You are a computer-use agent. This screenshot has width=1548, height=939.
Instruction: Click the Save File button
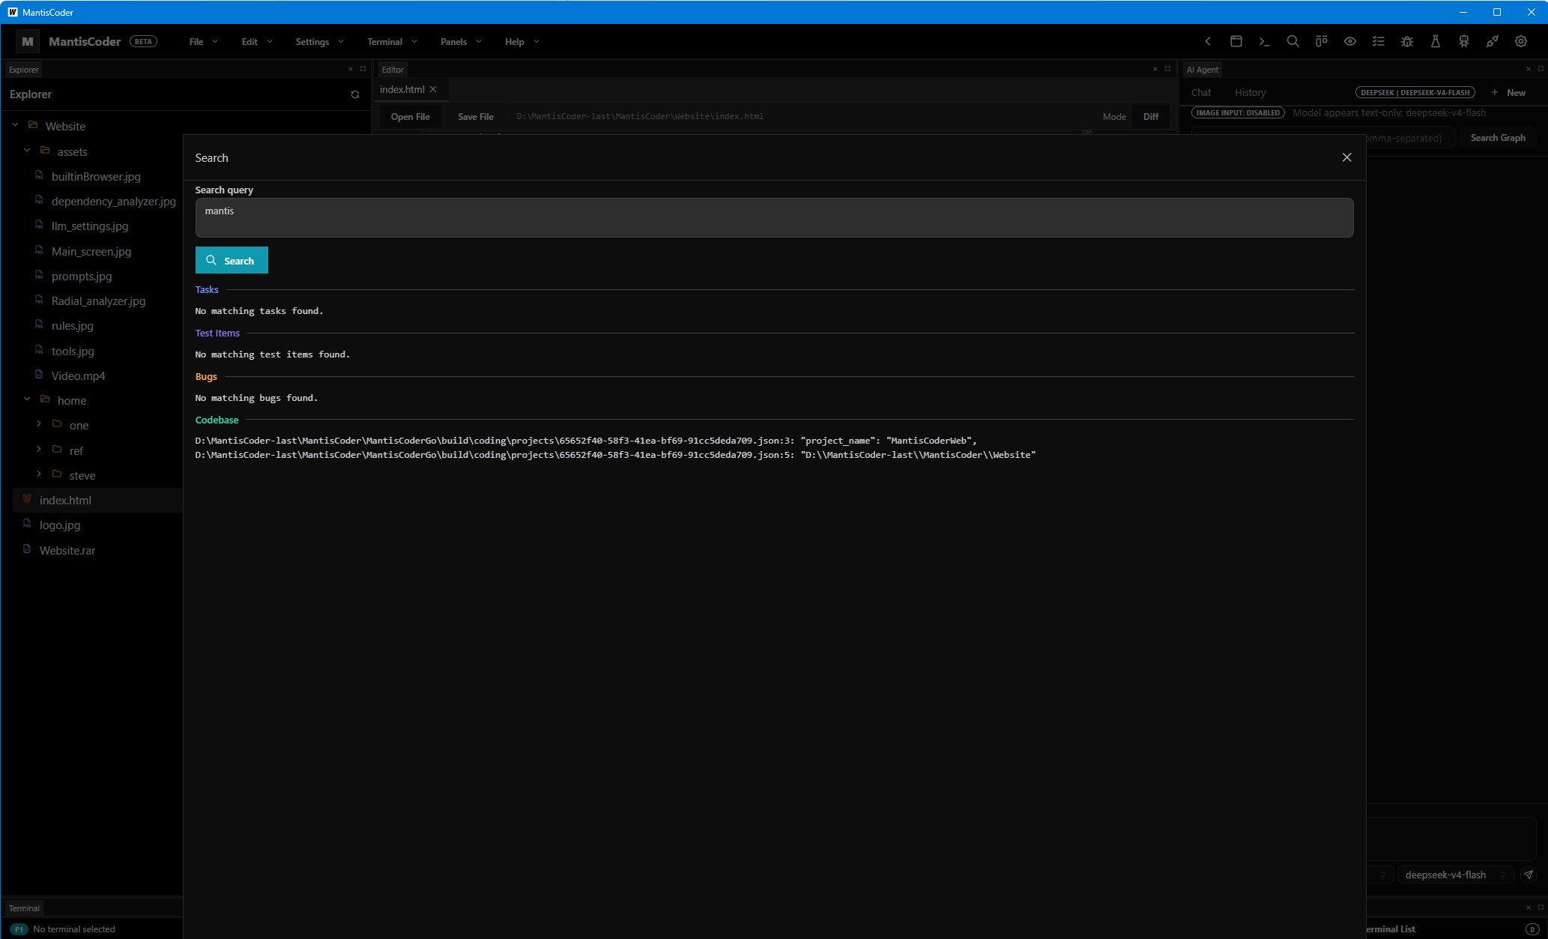[476, 117]
